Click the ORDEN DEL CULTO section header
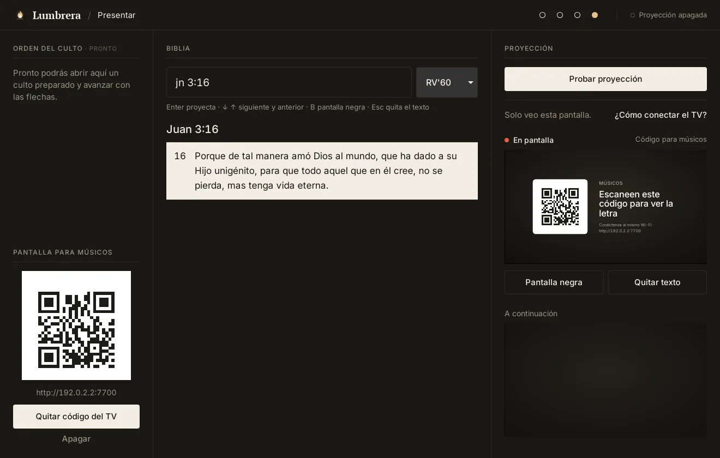 coord(48,49)
